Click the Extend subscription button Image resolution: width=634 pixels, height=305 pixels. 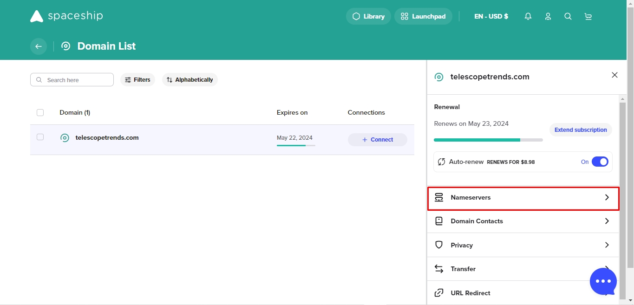pyautogui.click(x=581, y=130)
